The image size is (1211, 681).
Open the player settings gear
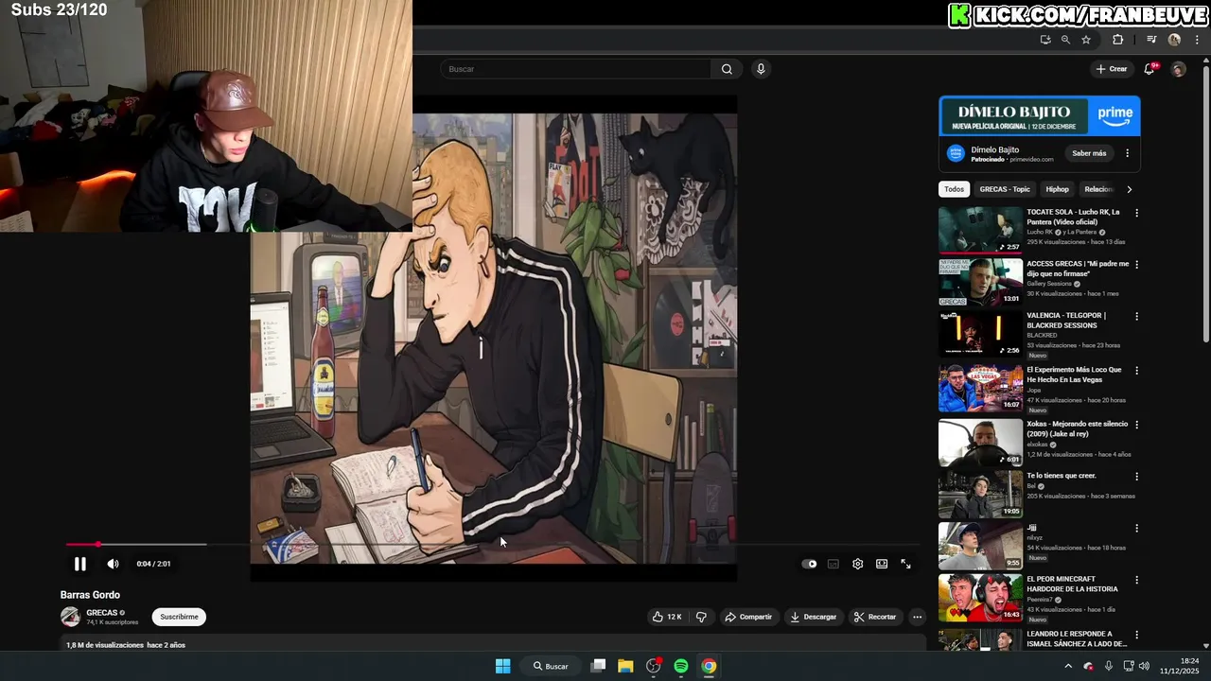click(857, 564)
